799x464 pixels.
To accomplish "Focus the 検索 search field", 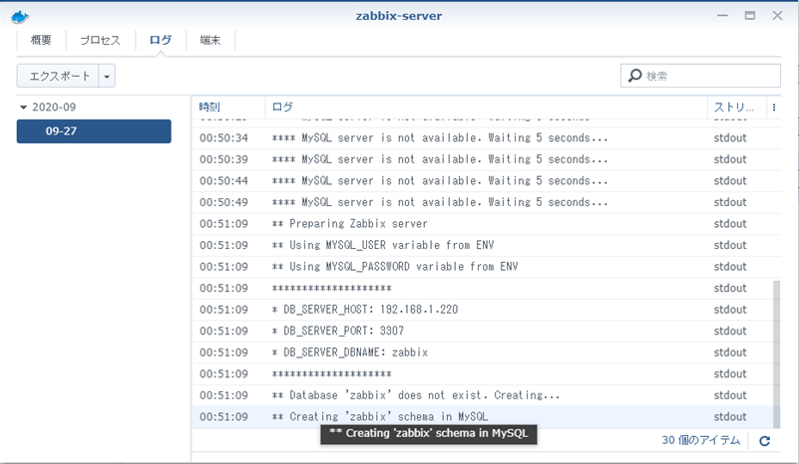I will [700, 76].
